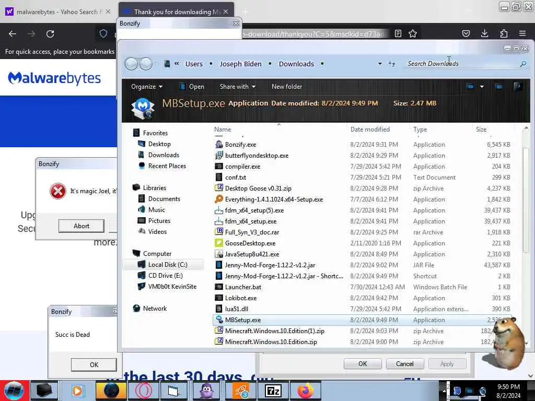Screen dimensions: 535x401
Task: Click New folder in toolbar
Action: 287,87
